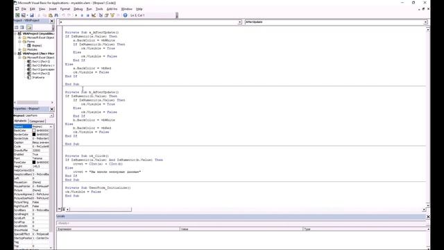Click the View Object icon in Project pane
The width and height of the screenshot is (444, 250).
(x=22, y=28)
